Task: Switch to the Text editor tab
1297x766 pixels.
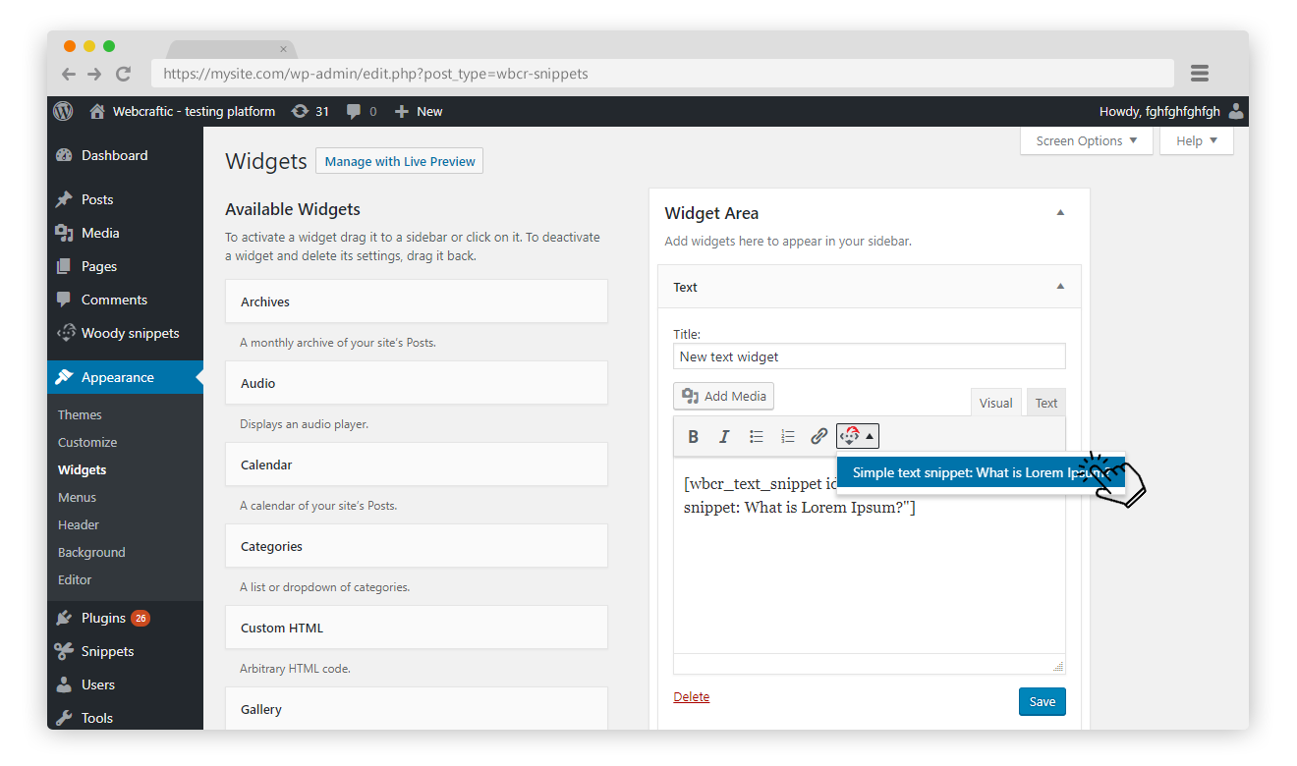Action: tap(1046, 403)
